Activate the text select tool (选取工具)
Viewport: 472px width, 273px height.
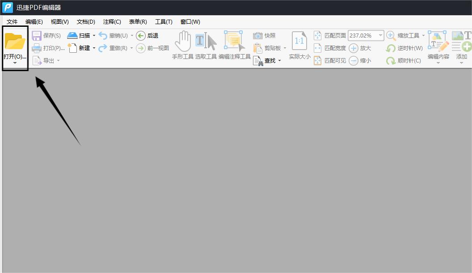click(206, 42)
